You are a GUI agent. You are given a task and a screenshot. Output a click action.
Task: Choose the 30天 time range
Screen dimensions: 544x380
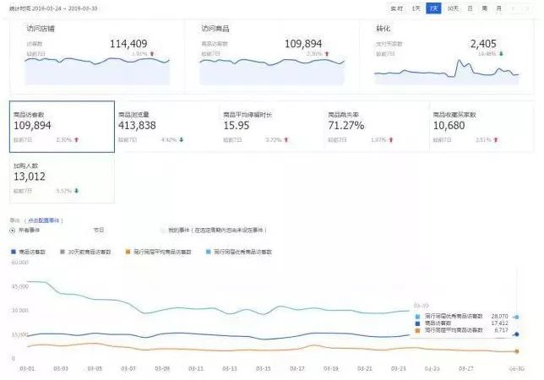click(453, 8)
